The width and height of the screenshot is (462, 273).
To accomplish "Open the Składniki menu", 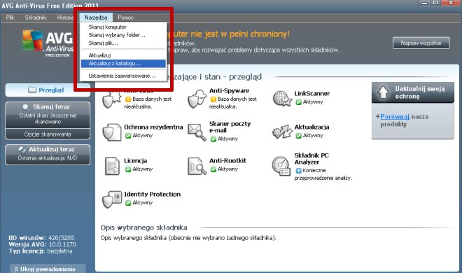I will pyautogui.click(x=36, y=17).
